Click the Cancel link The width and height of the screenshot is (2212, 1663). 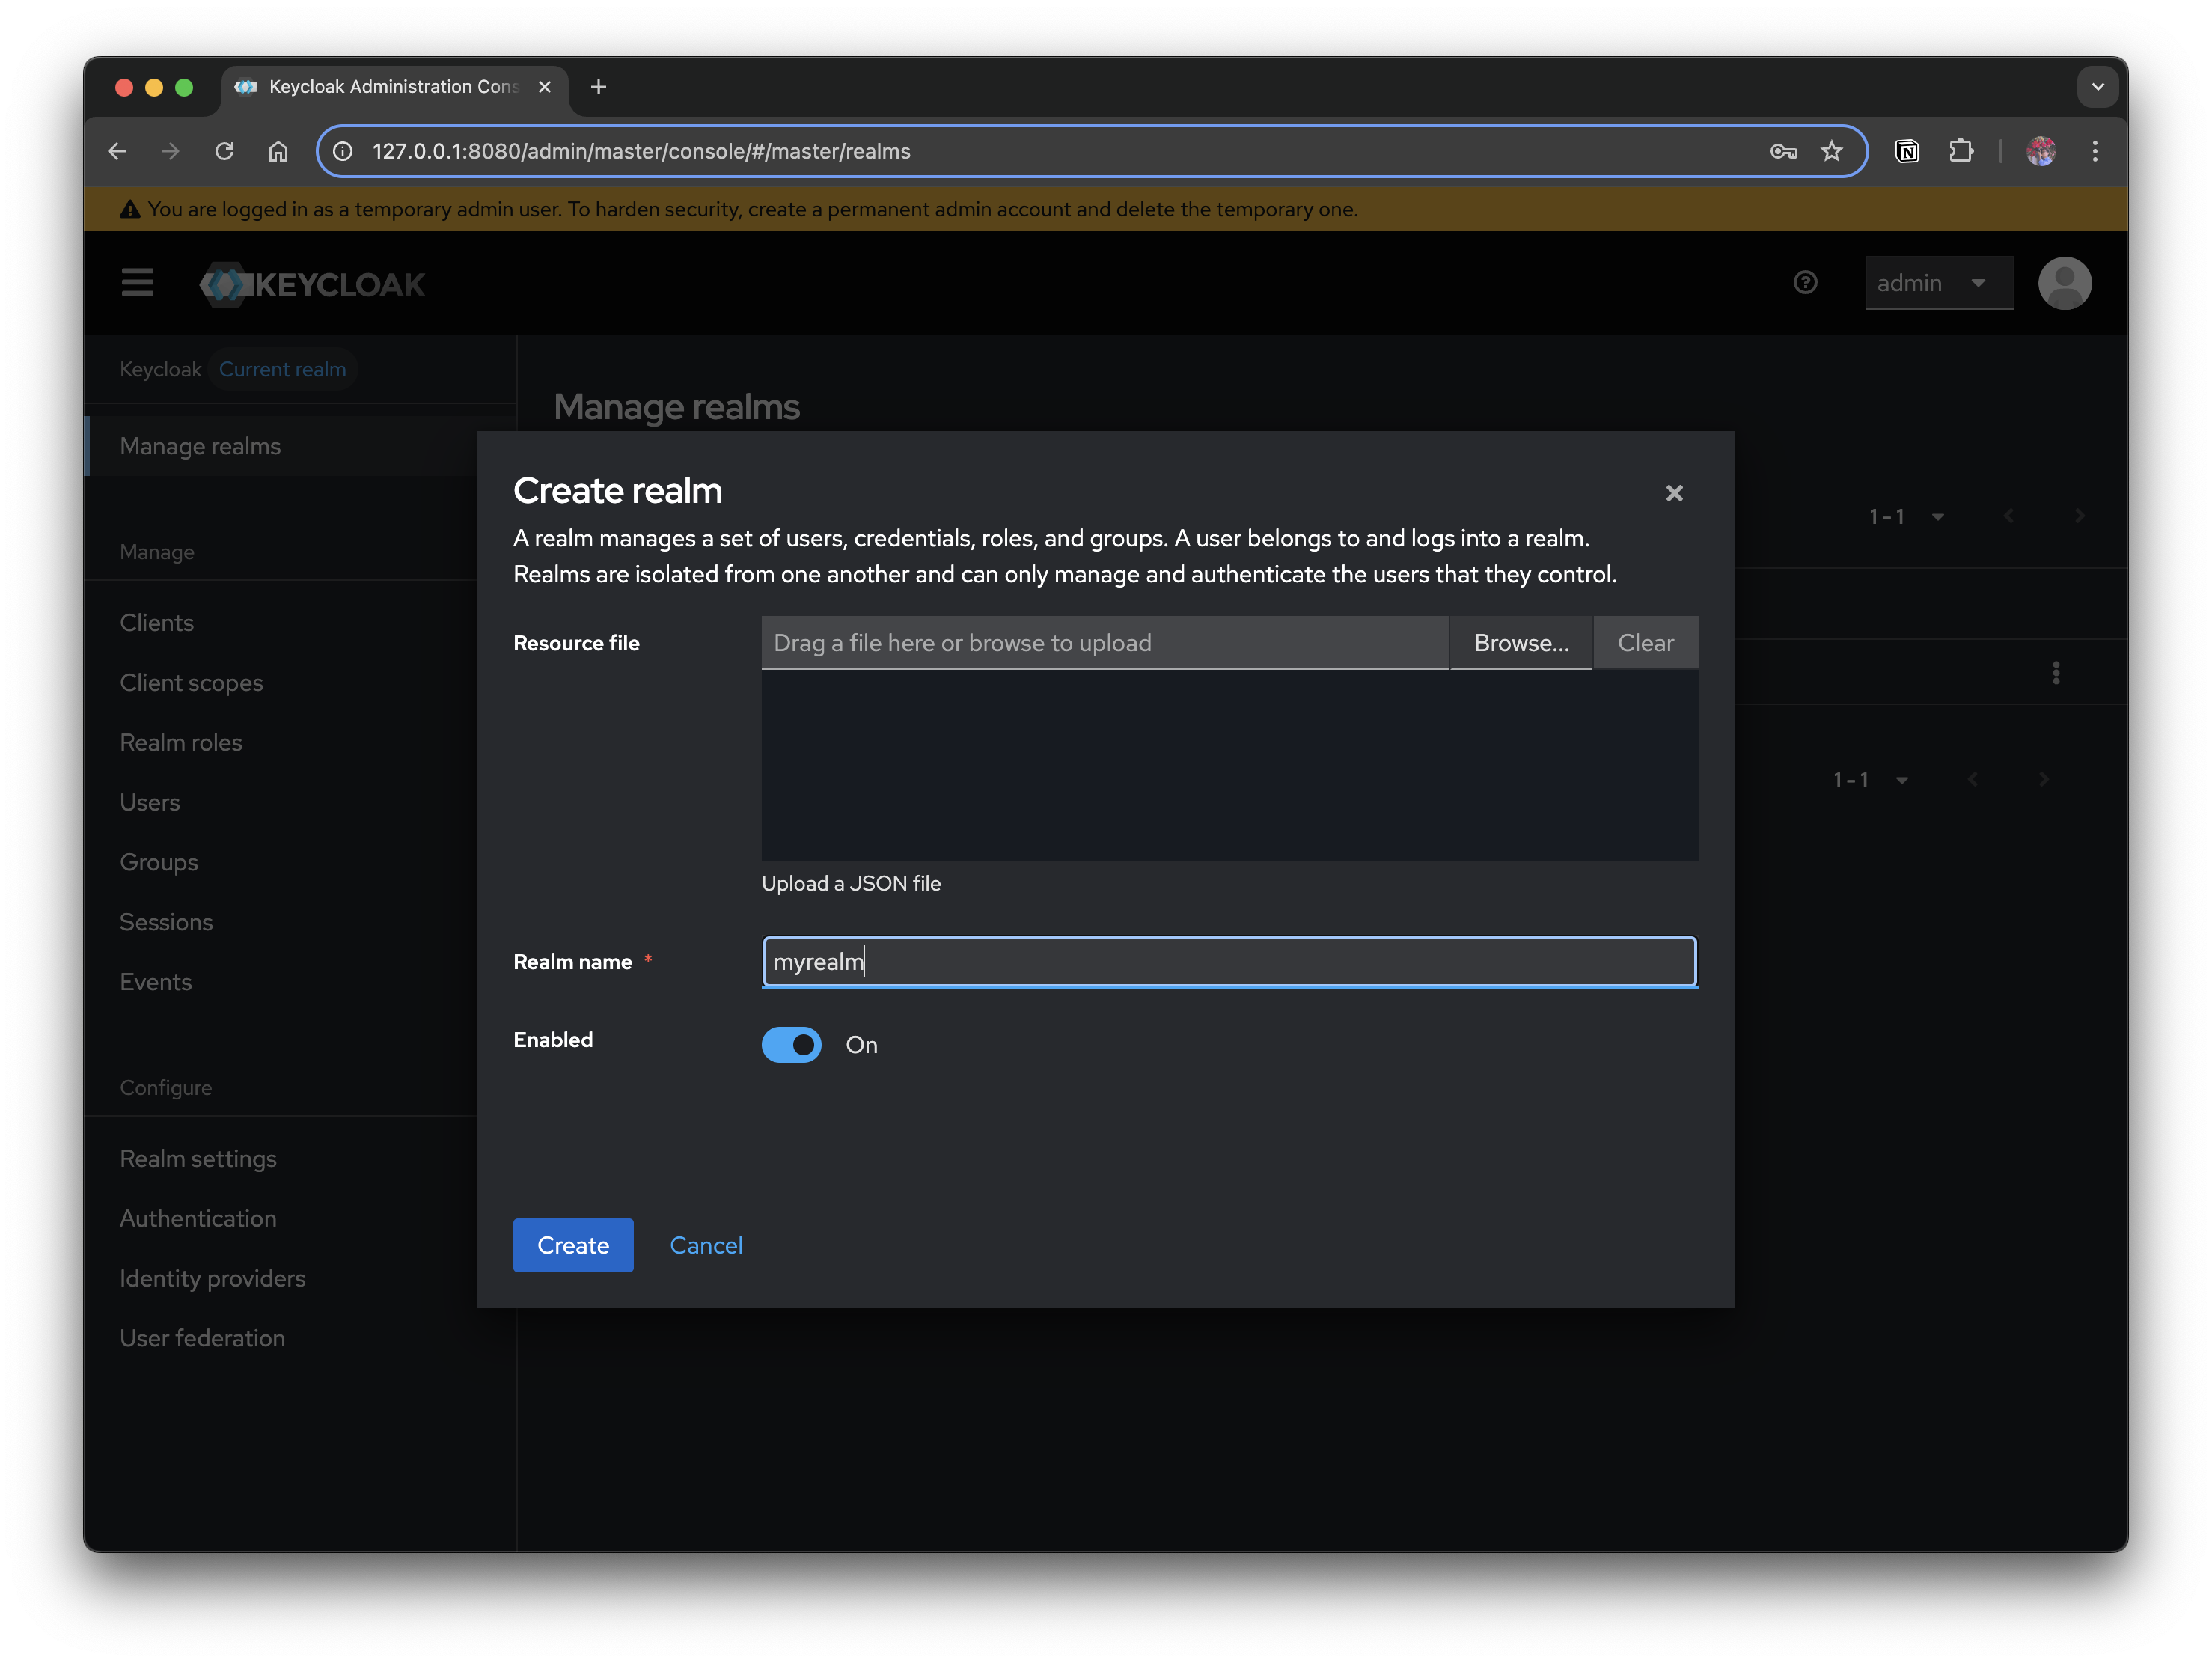(x=706, y=1245)
